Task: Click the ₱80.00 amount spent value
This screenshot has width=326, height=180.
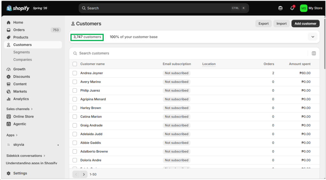Action: click(x=305, y=73)
